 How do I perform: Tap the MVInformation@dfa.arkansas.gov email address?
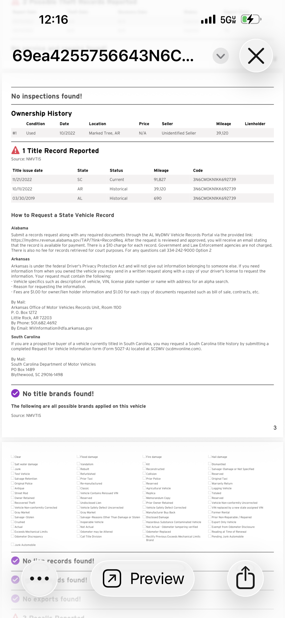[61, 328]
